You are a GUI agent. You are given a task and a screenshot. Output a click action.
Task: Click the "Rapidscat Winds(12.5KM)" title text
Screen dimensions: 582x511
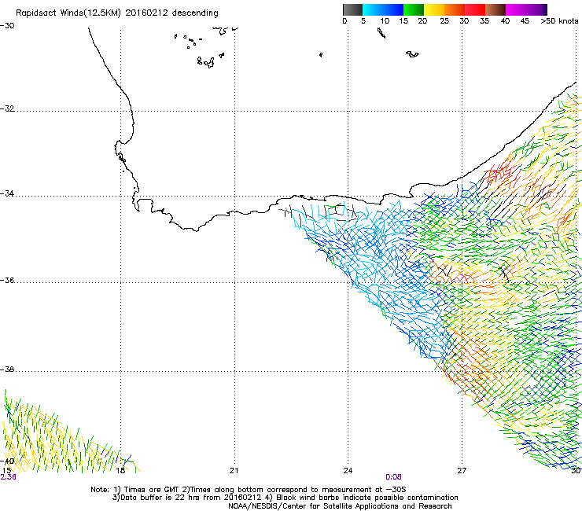click(68, 13)
